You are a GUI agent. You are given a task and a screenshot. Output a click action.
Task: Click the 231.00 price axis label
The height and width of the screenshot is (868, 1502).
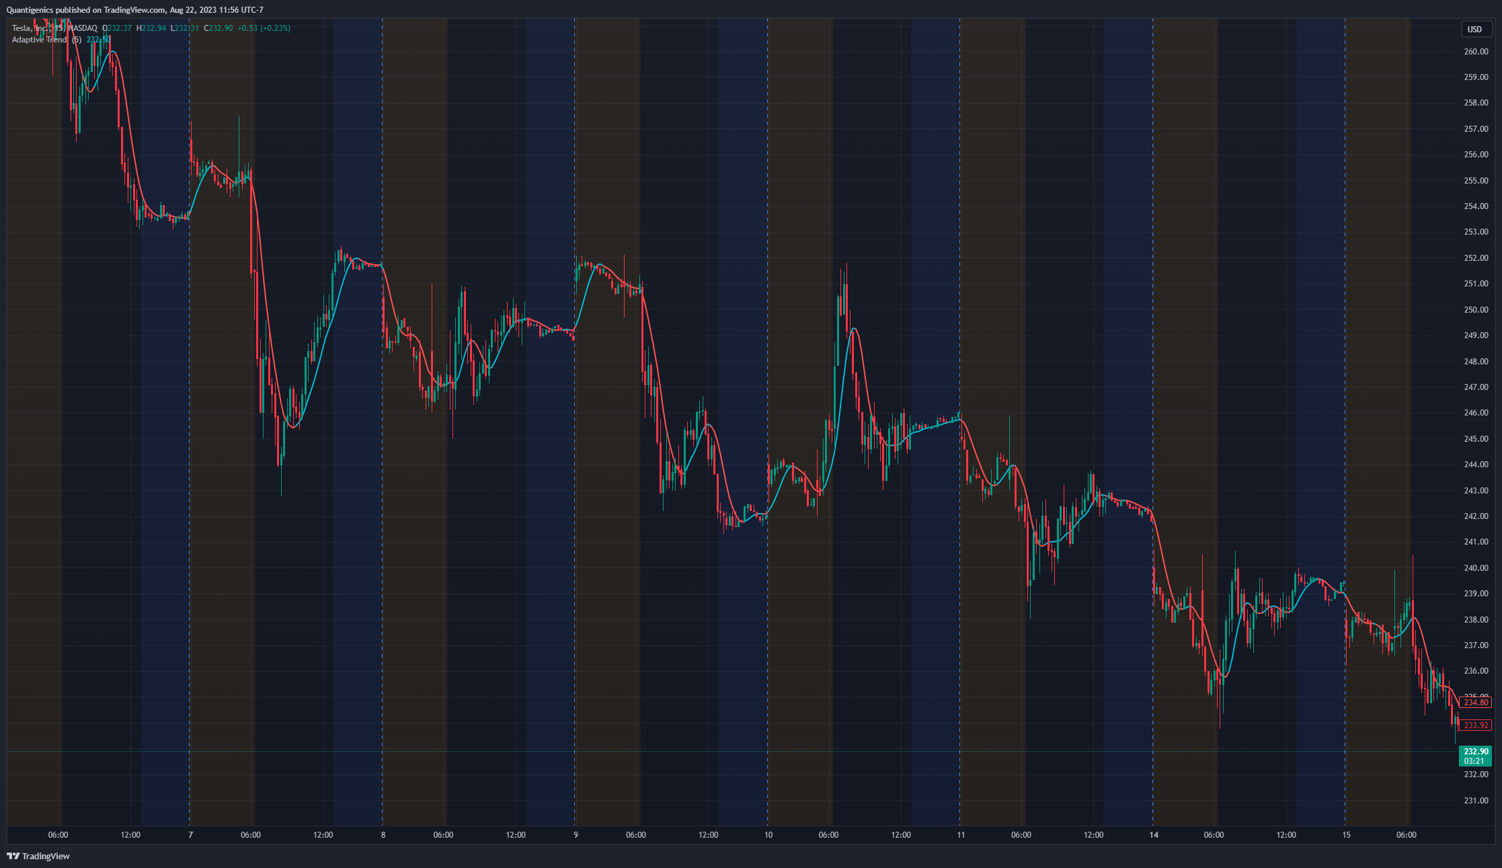pyautogui.click(x=1476, y=801)
